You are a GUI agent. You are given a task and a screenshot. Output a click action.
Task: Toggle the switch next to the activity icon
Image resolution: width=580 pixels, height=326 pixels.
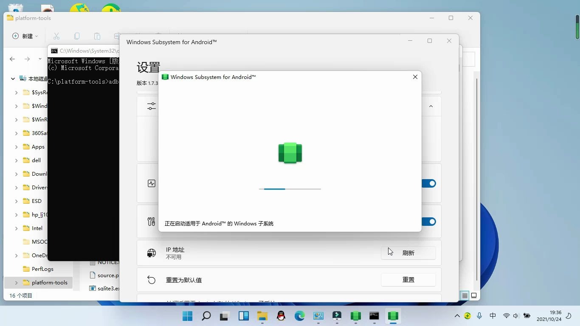tap(429, 183)
